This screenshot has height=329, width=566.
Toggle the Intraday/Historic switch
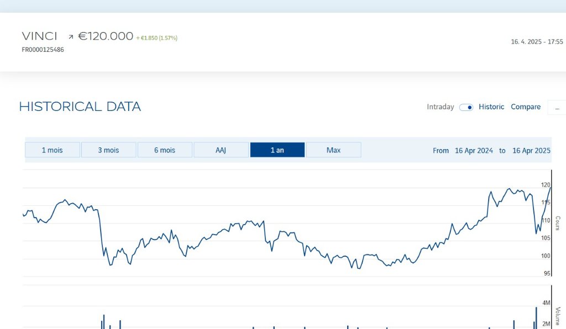point(466,108)
